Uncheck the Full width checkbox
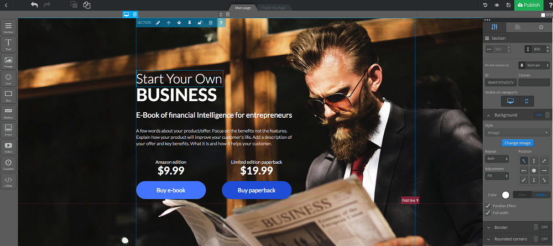Image resolution: width=553 pixels, height=246 pixels. click(488, 213)
